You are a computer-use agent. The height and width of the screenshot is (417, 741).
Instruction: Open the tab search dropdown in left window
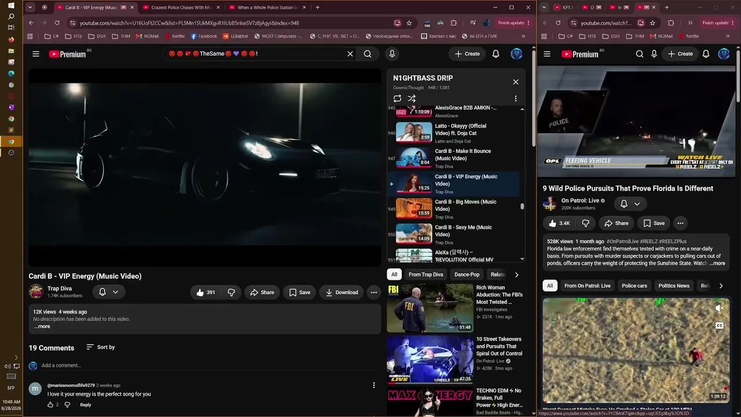point(30,8)
